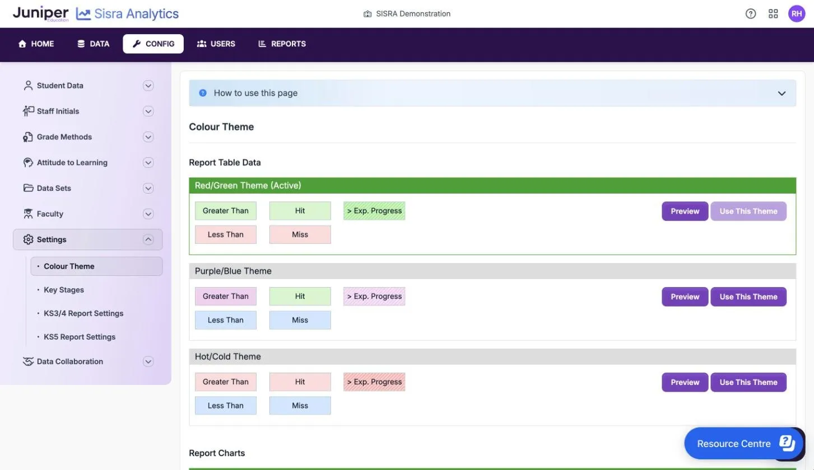Image resolution: width=814 pixels, height=470 pixels.
Task: Expand the Grade Methods section chevron
Action: click(x=148, y=137)
